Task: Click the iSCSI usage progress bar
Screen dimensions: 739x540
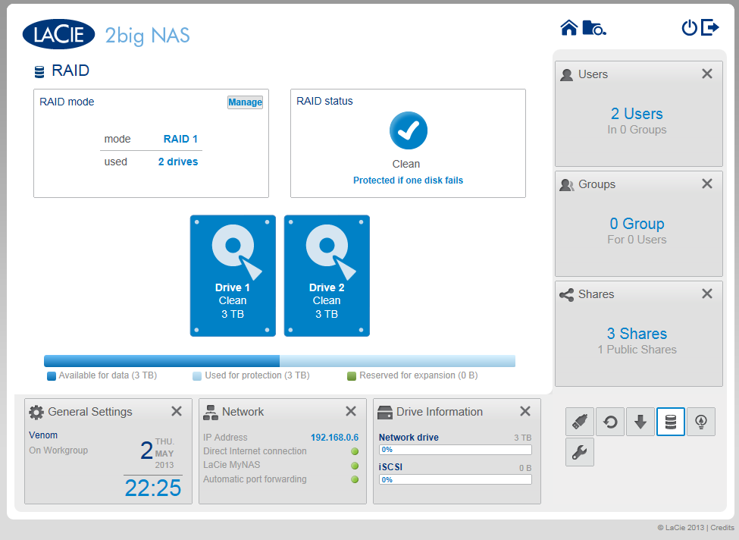Action: point(456,479)
